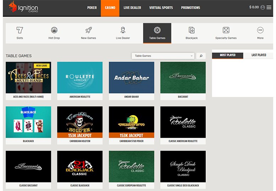The height and width of the screenshot is (191, 276).
Task: Click the 'CLASSIC SINGLE DECK BLACKJACK' caption
Action: coord(183,186)
